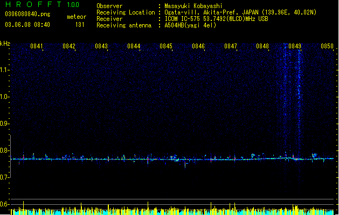Click the Receiving antenna label
The height and width of the screenshot is (215, 339).
[x=124, y=25]
